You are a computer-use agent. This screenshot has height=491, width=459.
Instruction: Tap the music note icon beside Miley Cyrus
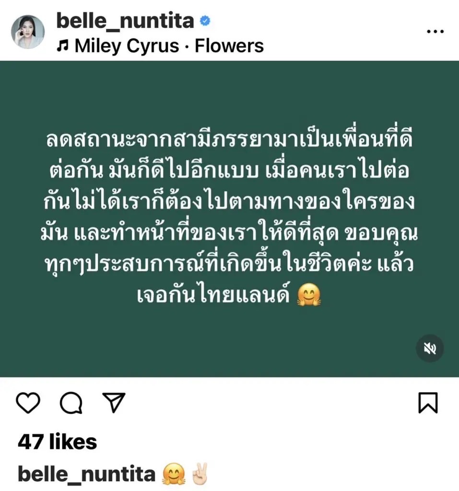pyautogui.click(x=62, y=47)
